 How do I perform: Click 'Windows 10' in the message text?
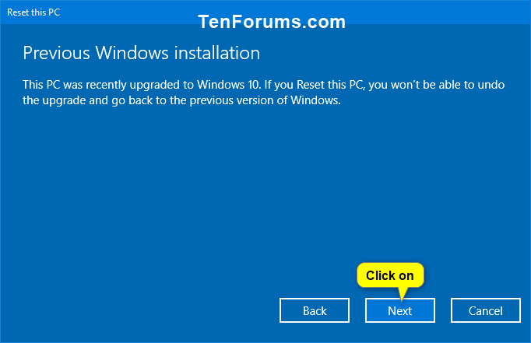[229, 85]
